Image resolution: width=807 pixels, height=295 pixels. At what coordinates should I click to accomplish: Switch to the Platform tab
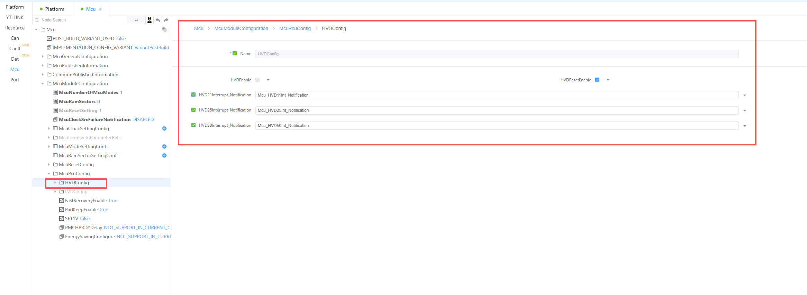point(53,9)
